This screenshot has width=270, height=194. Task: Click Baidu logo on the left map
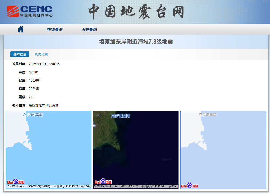click(x=16, y=182)
